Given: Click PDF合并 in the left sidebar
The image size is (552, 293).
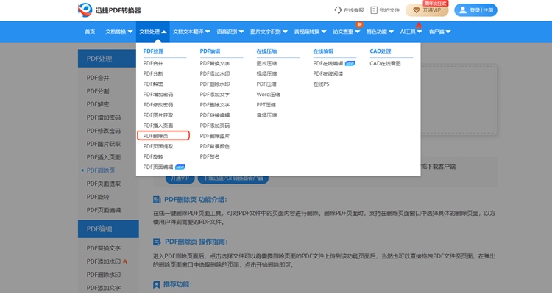Looking at the screenshot, I should [98, 78].
